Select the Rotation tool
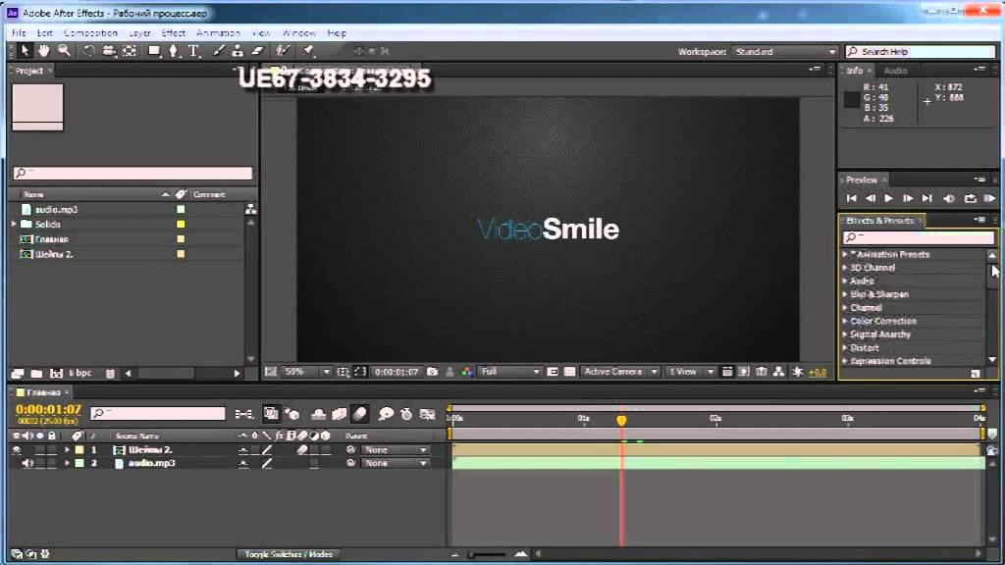 (88, 51)
